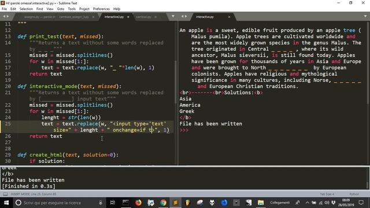Image resolution: width=370 pixels, height=208 pixels.
Task: Open Task View on taskbar
Action: (x=113, y=203)
